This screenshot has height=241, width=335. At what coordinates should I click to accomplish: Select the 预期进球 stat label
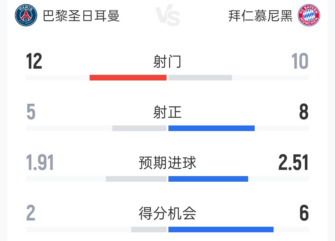click(167, 162)
